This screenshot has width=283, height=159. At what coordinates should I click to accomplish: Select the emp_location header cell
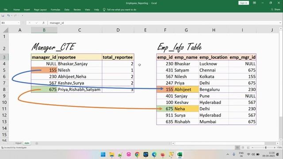214,57
